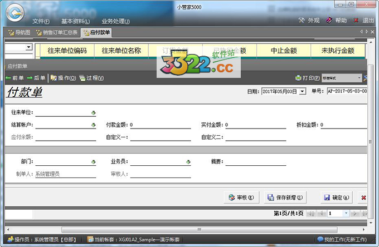The image size is (379, 247).
Task: Click the 审核(E) button
Action: pos(241,197)
